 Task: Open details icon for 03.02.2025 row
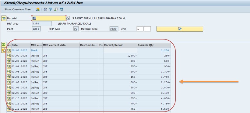tap(9, 56)
